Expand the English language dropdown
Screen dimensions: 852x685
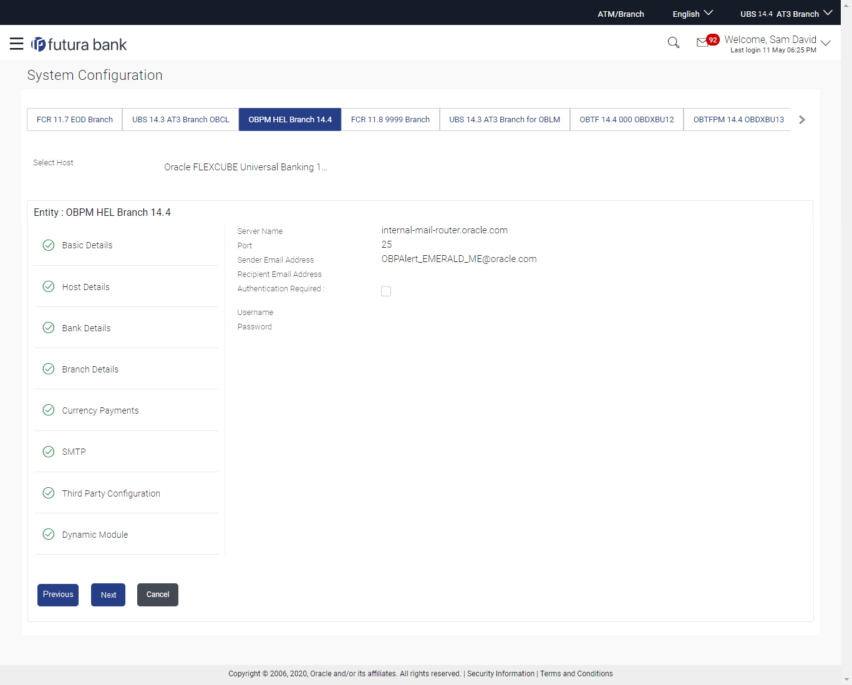pos(692,14)
